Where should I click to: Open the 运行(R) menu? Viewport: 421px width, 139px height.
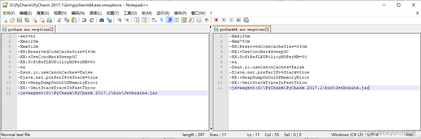pyautogui.click(x=163, y=13)
